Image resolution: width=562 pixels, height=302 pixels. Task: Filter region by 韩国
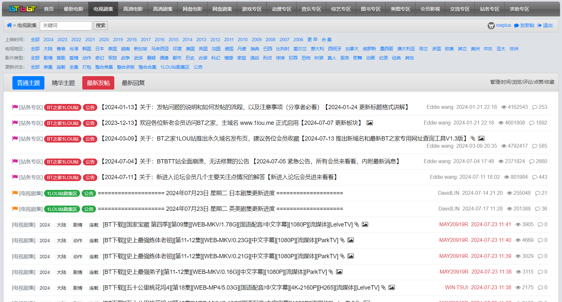pyautogui.click(x=87, y=49)
